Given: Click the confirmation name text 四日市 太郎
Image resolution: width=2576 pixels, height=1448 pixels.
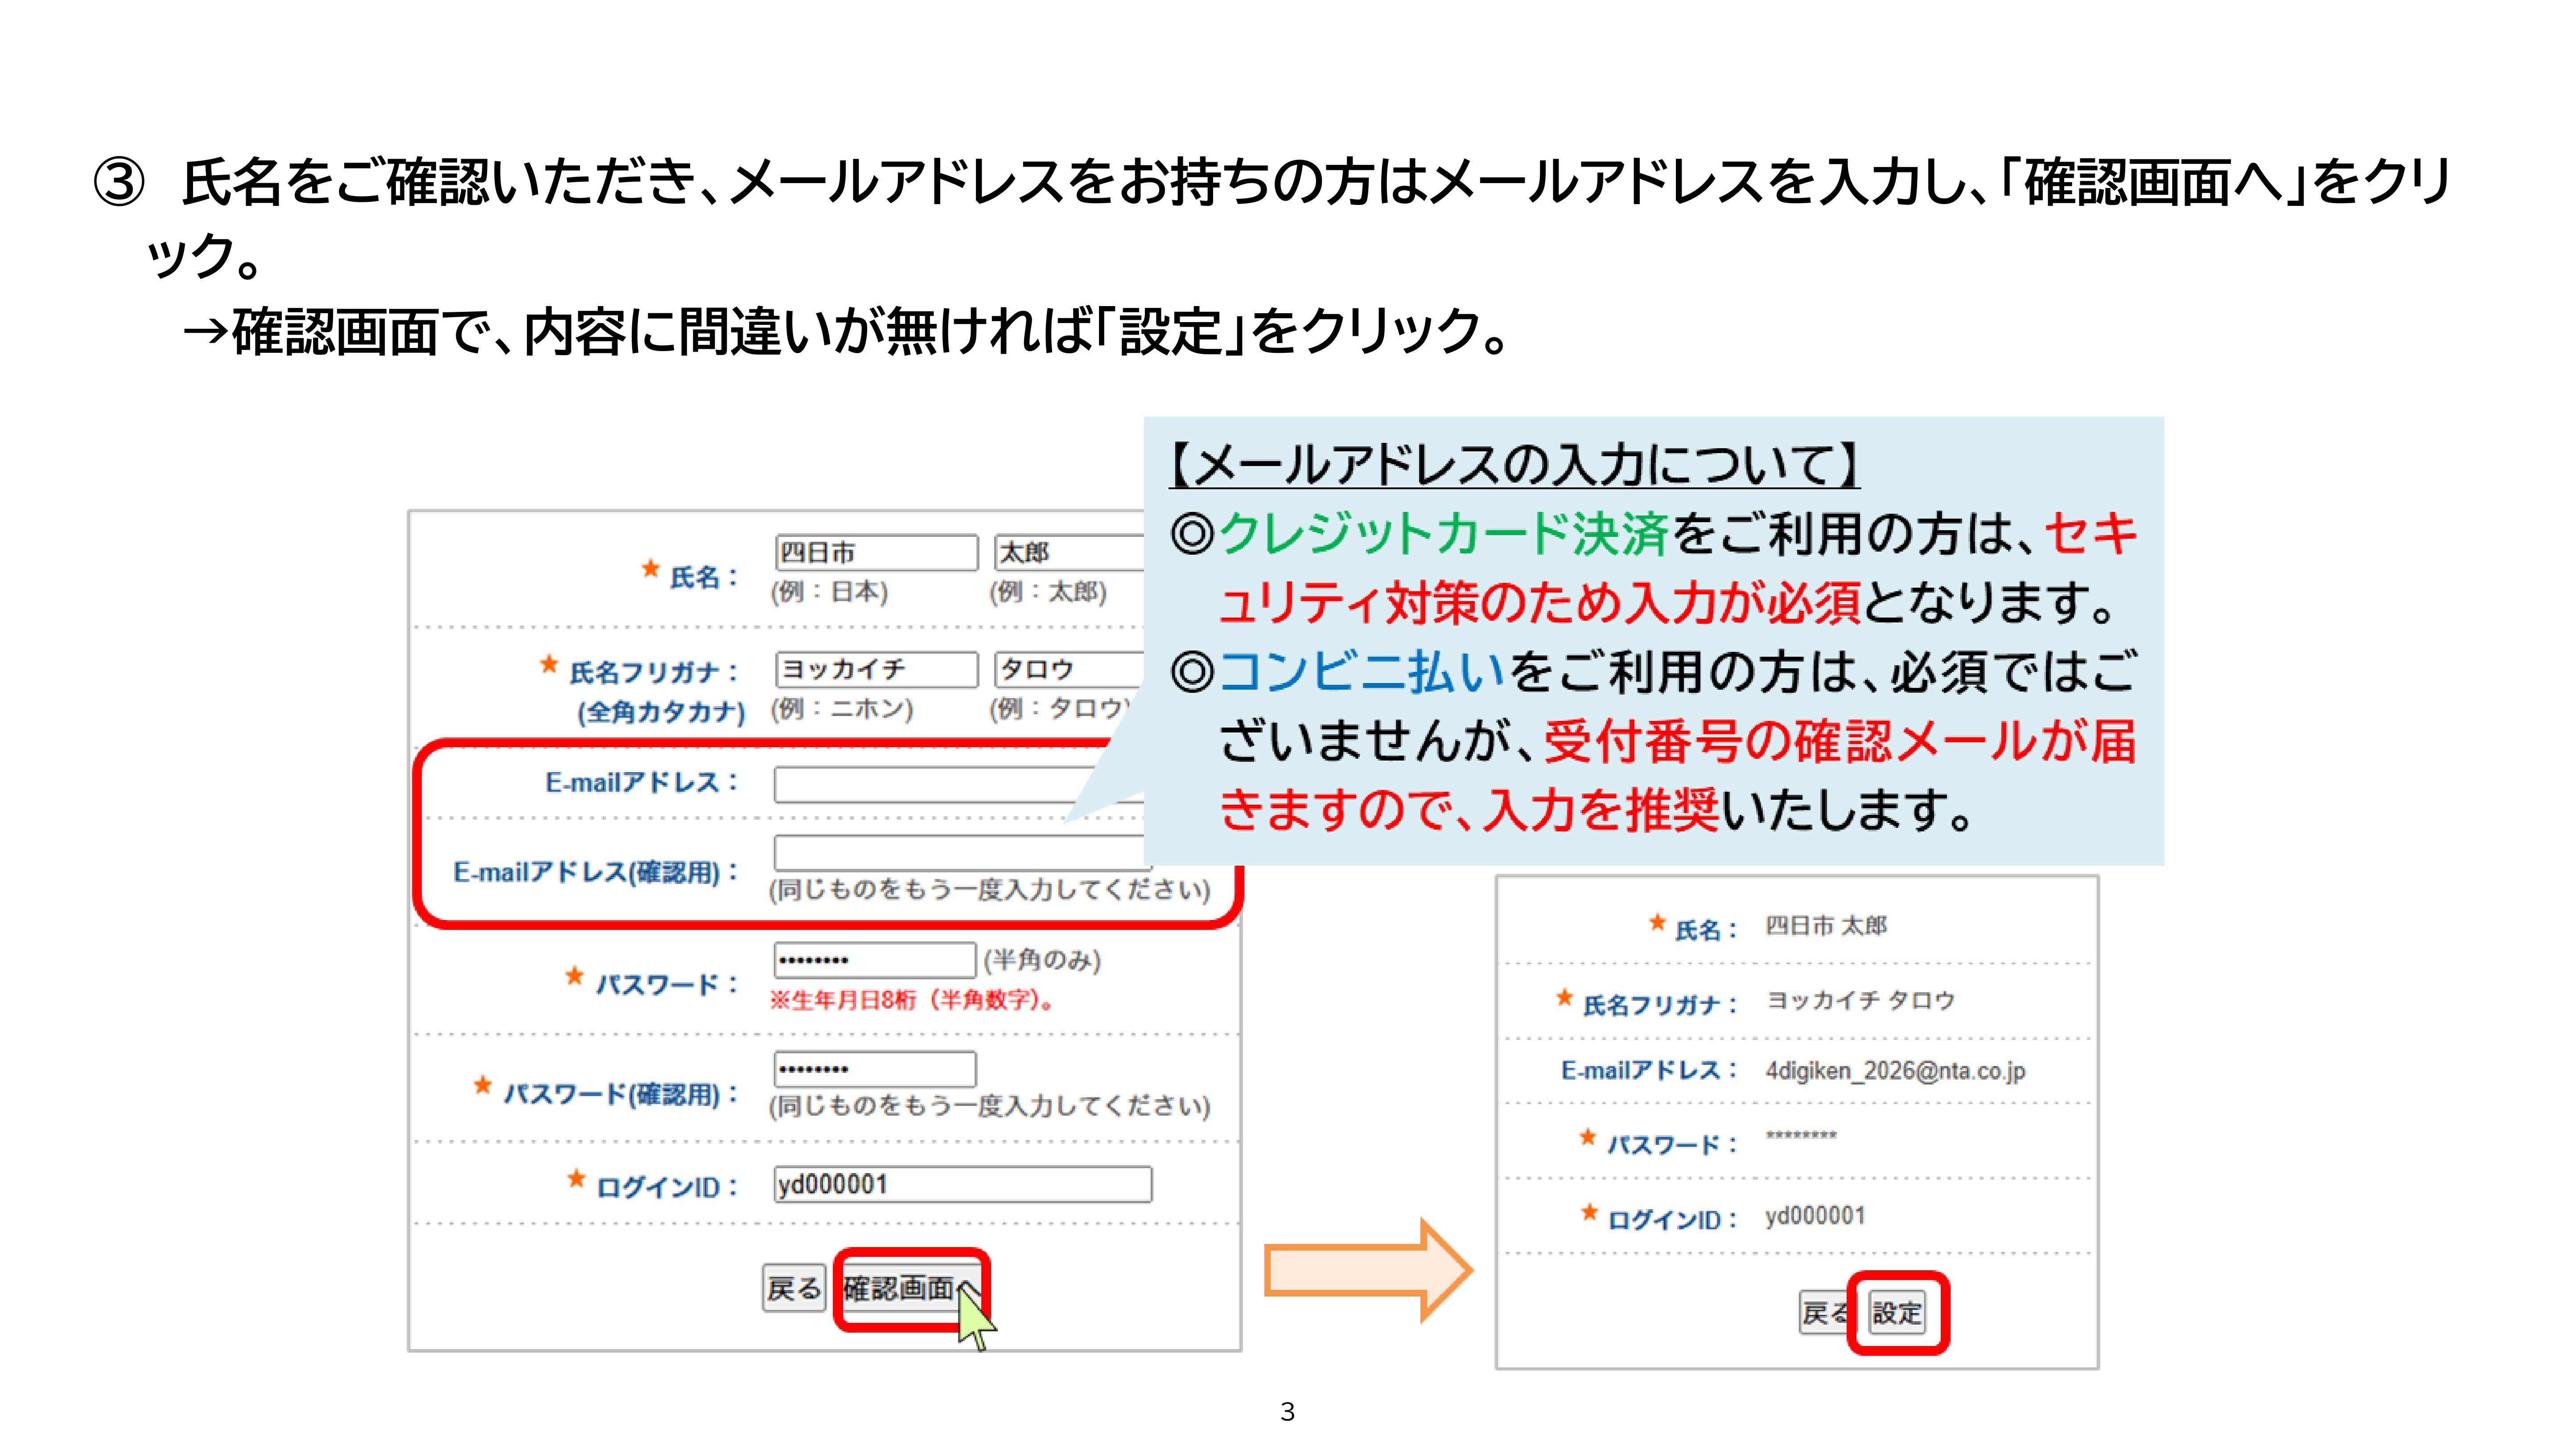Looking at the screenshot, I should [1826, 925].
